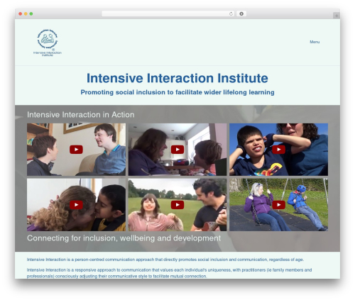Maximize the browser with green button
This screenshot has height=300, width=355.
(31, 13)
